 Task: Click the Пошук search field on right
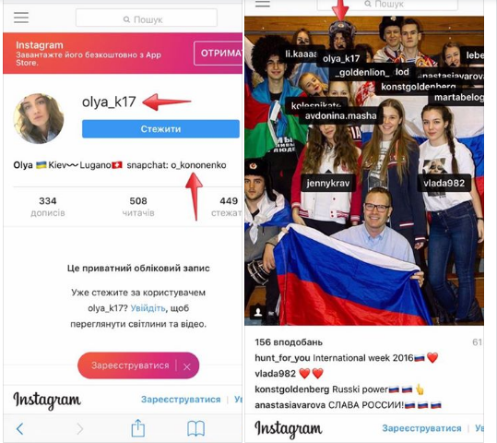tap(387, 5)
